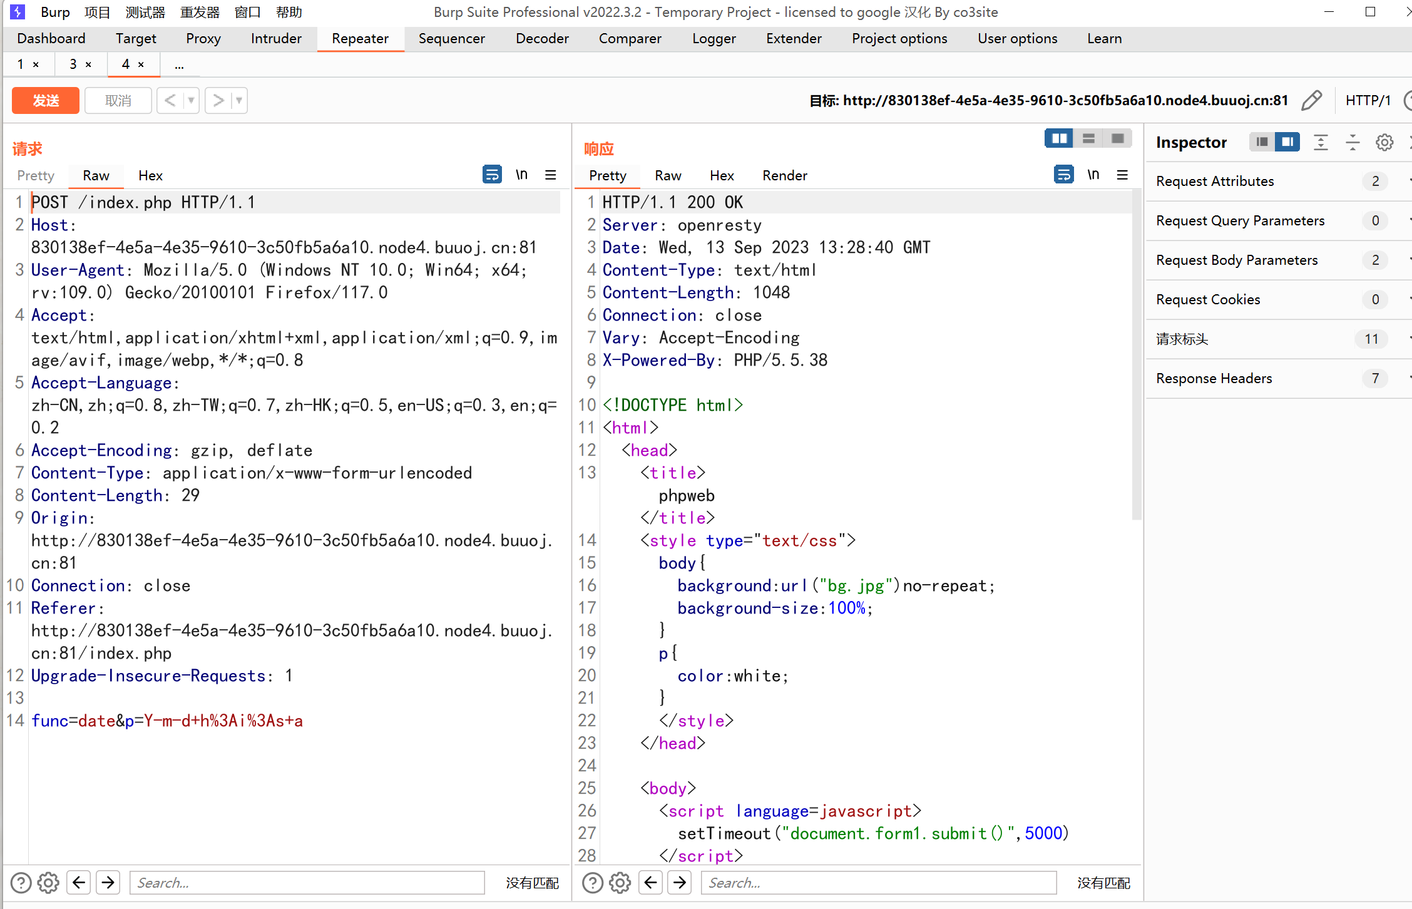This screenshot has height=909, width=1412.
Task: Open response search settings gear
Action: point(620,883)
